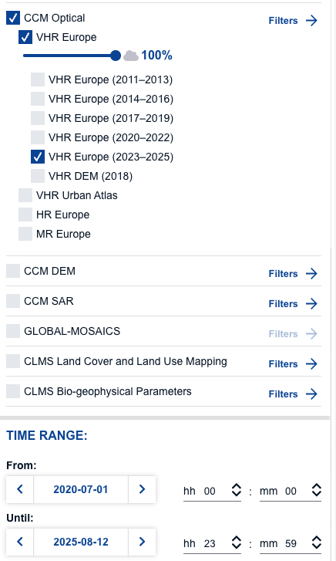The height and width of the screenshot is (561, 336).
Task: Tick the GLOBAL-MOSAICS checkbox
Action: click(x=13, y=331)
